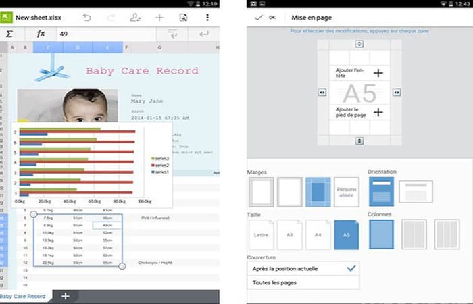The height and width of the screenshot is (304, 473).
Task: Click the Sigma autosum icon
Action: point(9,34)
